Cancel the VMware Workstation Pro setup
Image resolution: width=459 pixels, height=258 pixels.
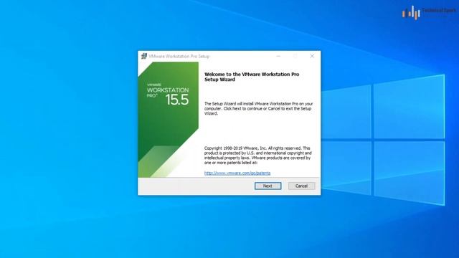coord(301,186)
